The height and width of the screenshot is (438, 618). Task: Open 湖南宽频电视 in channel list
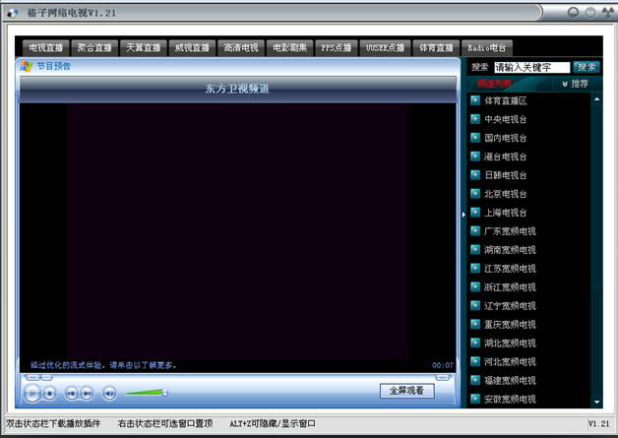pos(511,250)
